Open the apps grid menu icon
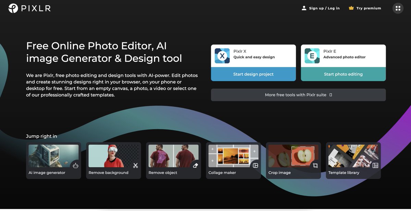This screenshot has height=211, width=411. pyautogui.click(x=398, y=8)
